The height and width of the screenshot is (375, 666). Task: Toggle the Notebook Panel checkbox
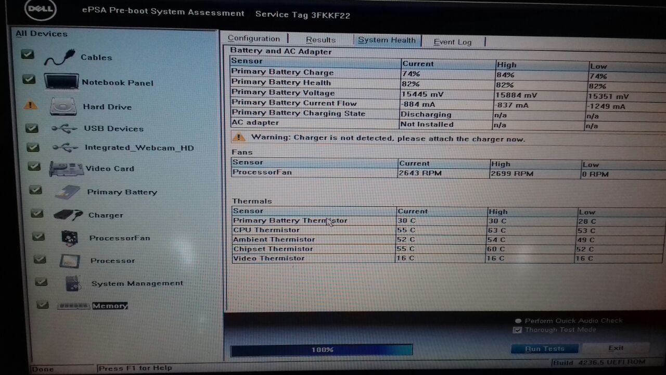coord(29,79)
